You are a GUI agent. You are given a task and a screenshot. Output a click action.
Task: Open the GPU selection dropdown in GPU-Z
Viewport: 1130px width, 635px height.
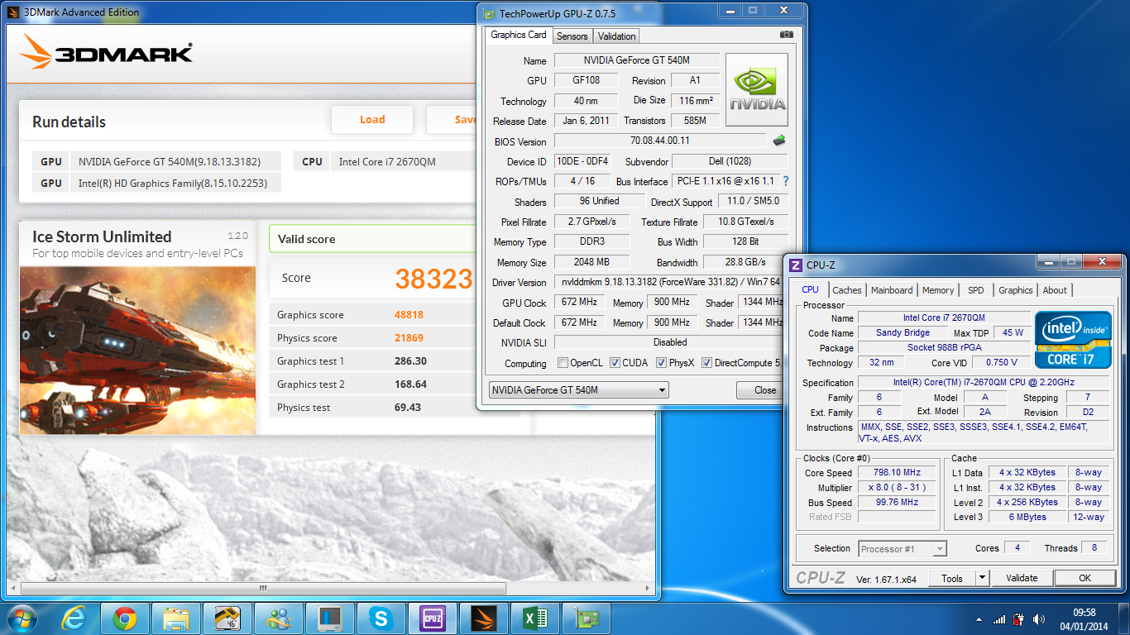click(578, 390)
